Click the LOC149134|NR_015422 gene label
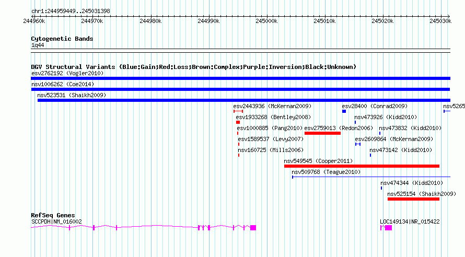The height and width of the screenshot is (257, 465). 410,221
